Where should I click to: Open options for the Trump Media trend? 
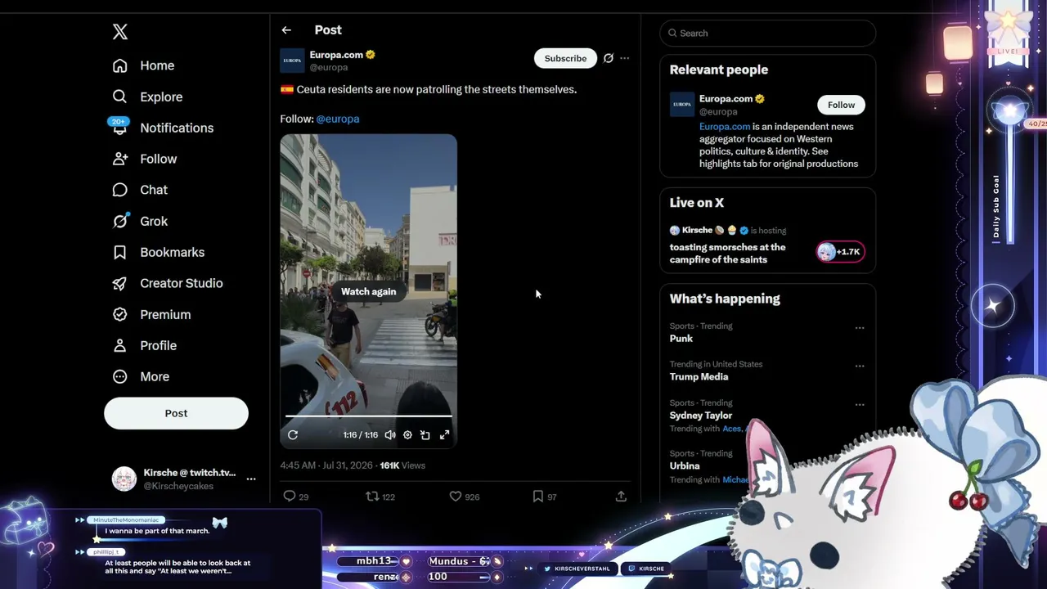[860, 366]
